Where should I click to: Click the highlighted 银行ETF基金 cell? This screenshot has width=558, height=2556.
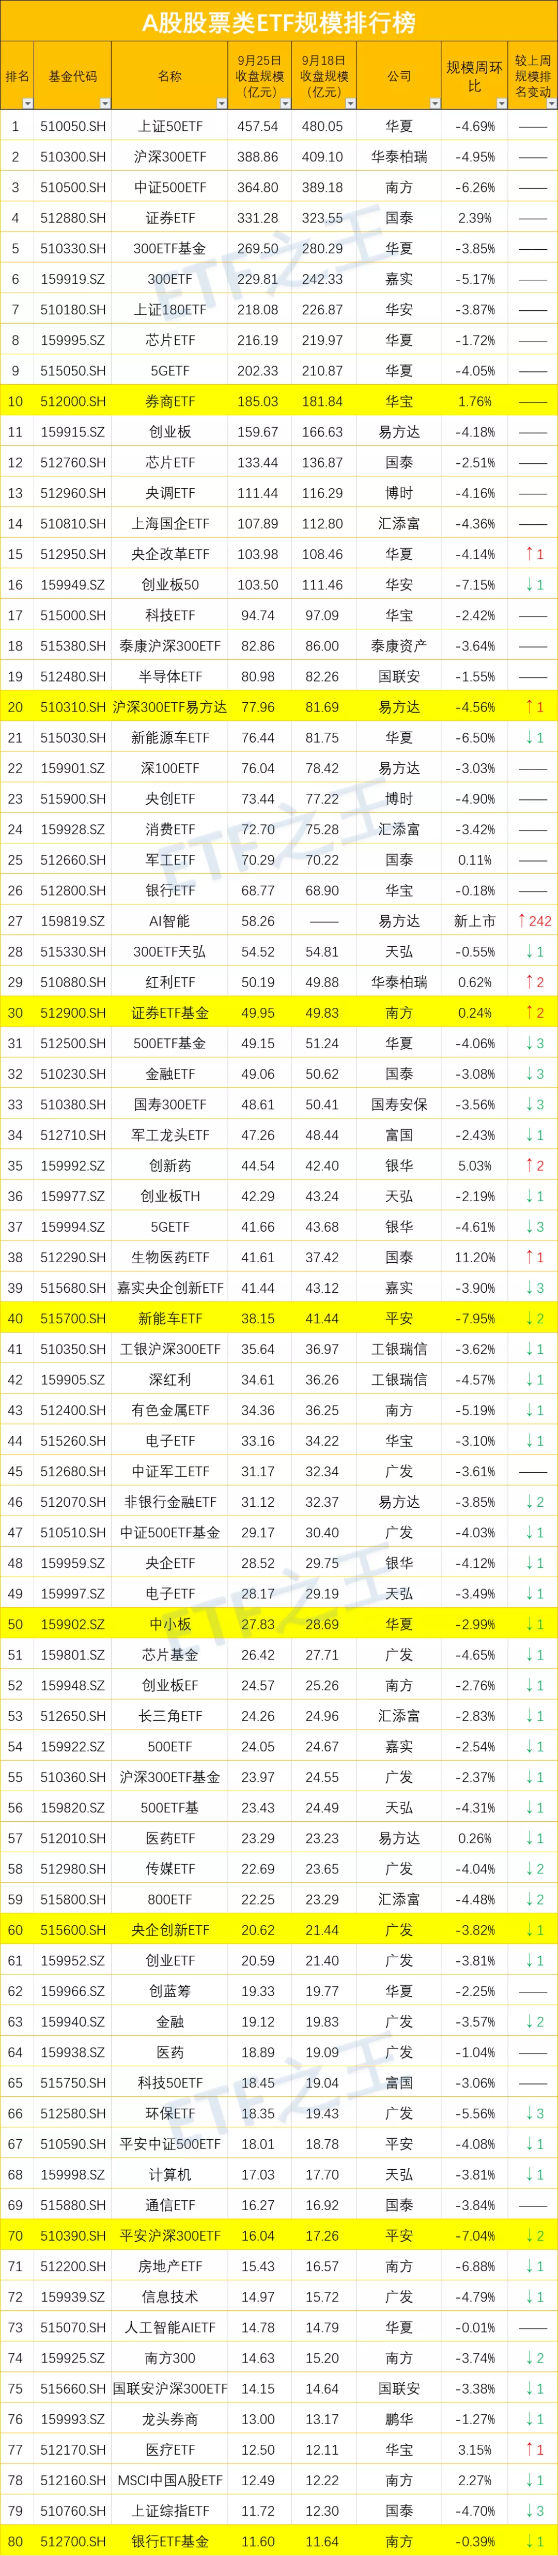tap(169, 2541)
